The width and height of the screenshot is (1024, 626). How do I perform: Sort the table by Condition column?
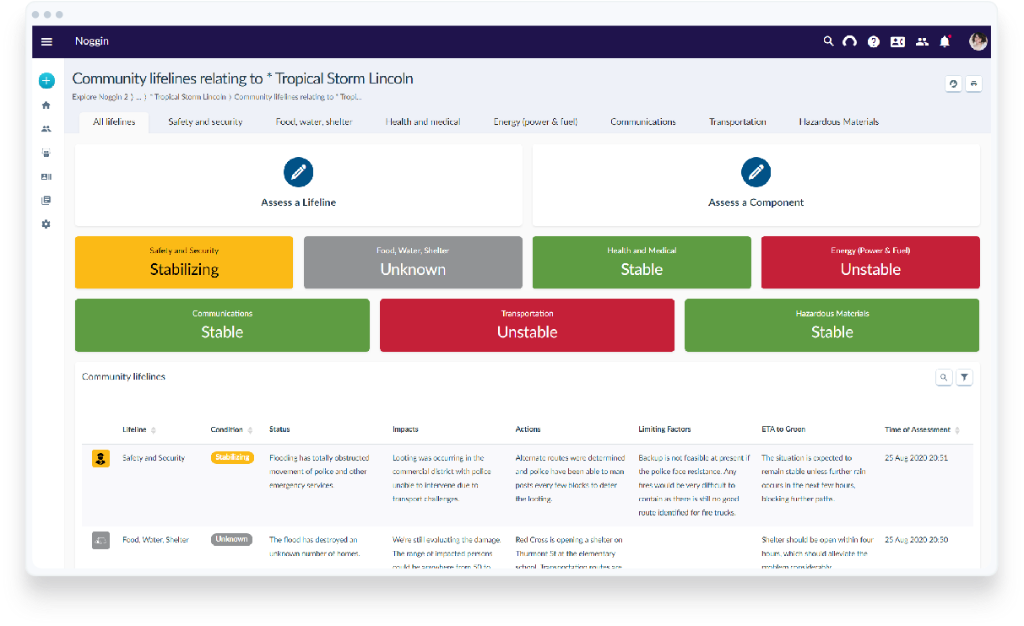(x=250, y=430)
